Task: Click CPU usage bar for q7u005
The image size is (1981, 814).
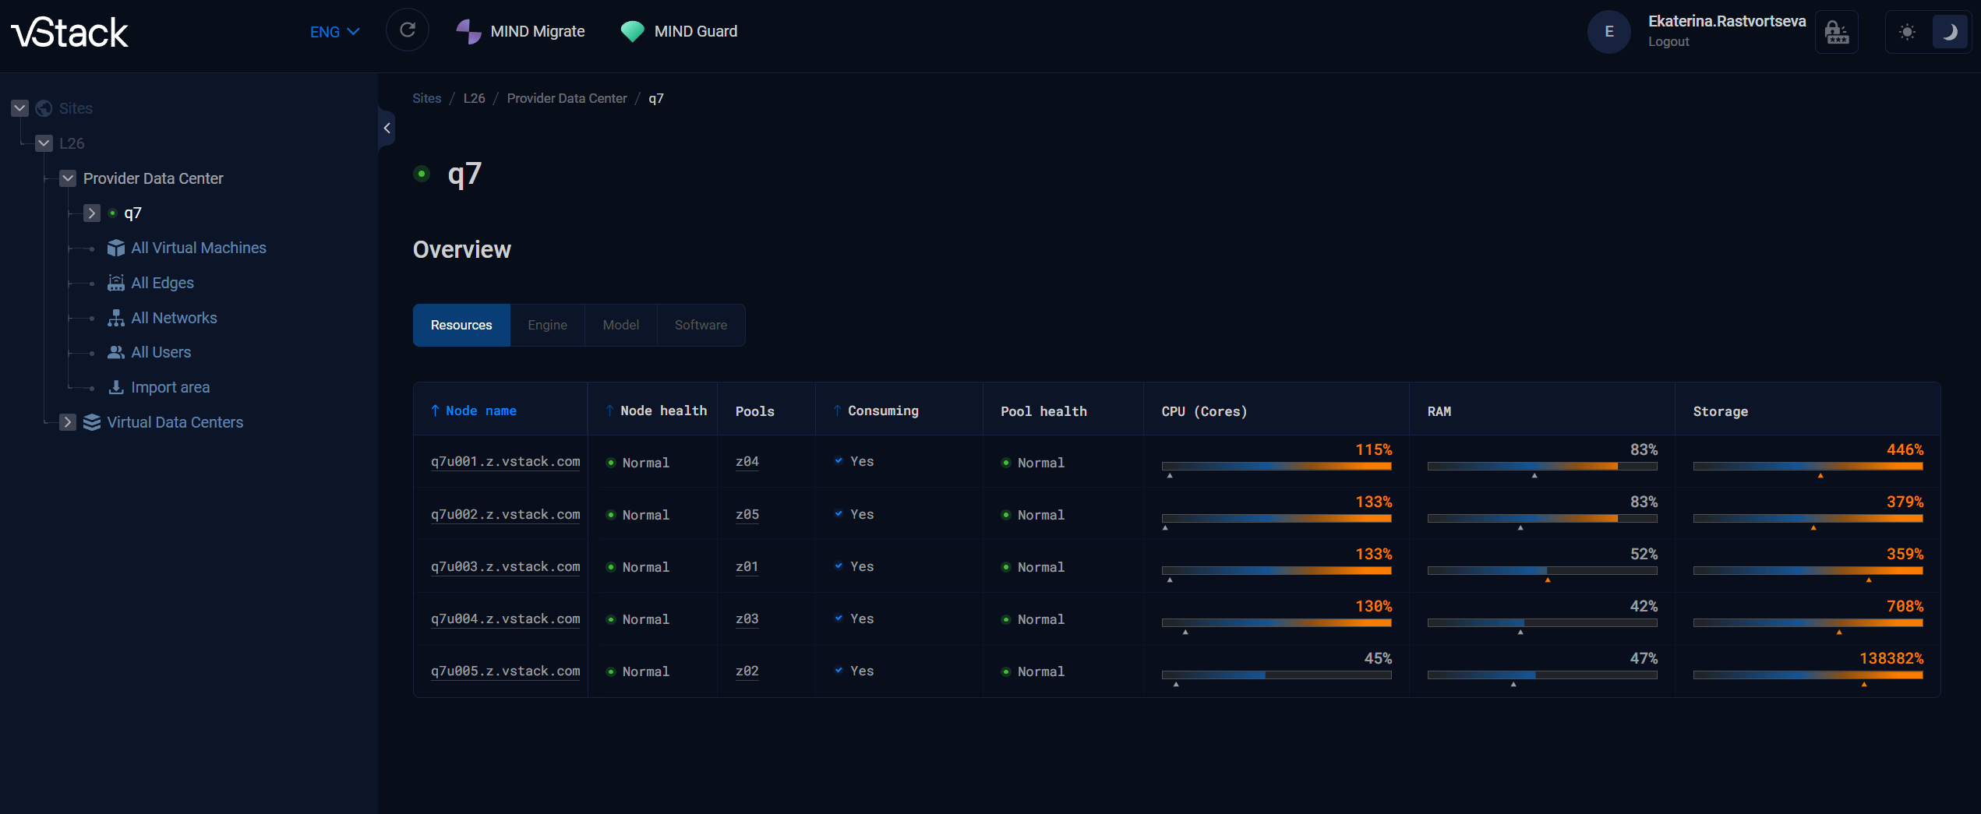Action: tap(1276, 675)
